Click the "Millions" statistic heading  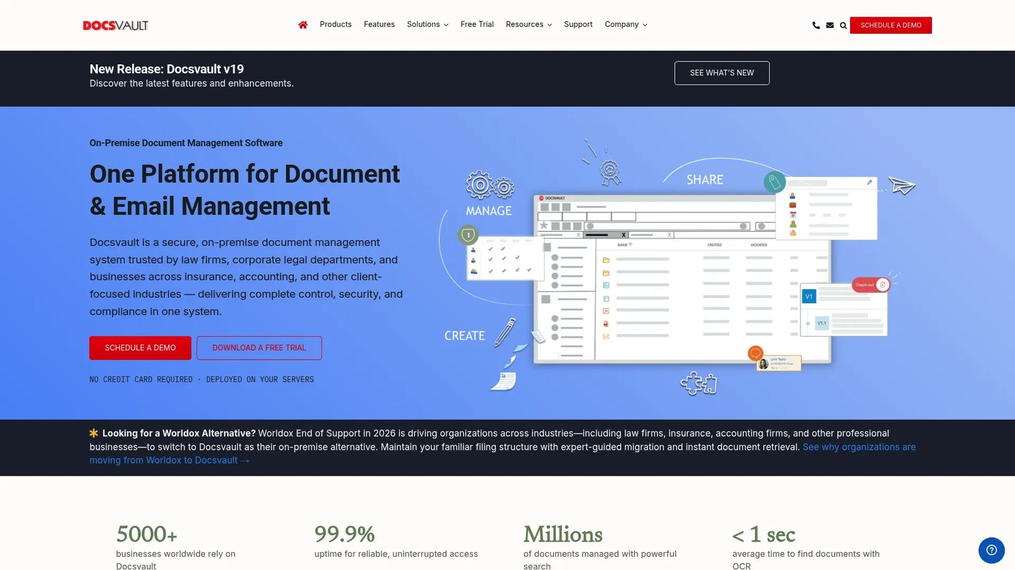(x=563, y=535)
